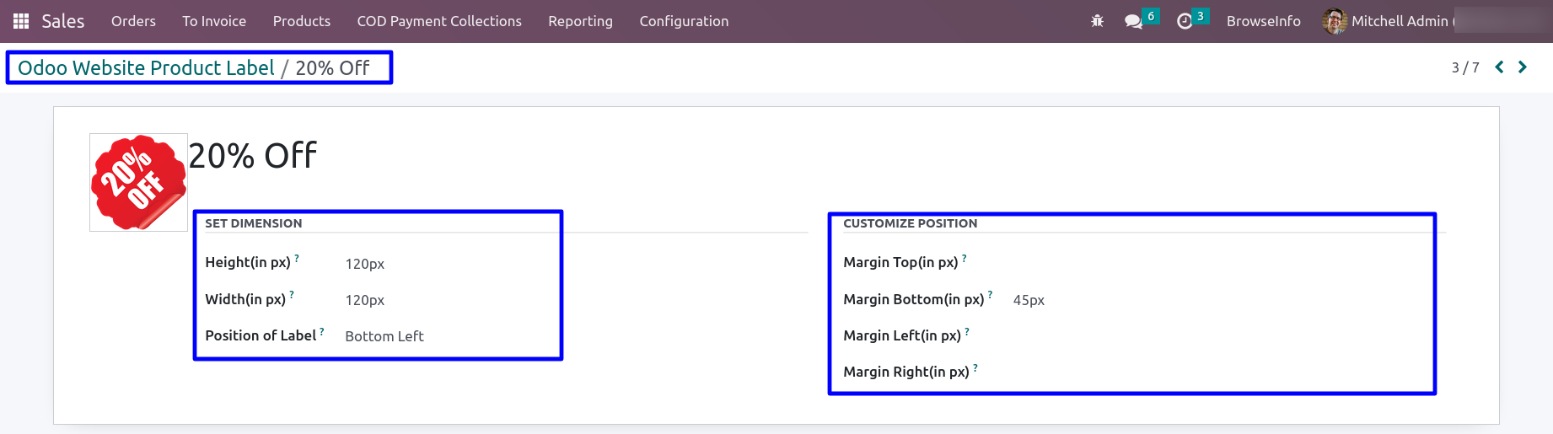Expand the Configuration menu

(684, 21)
